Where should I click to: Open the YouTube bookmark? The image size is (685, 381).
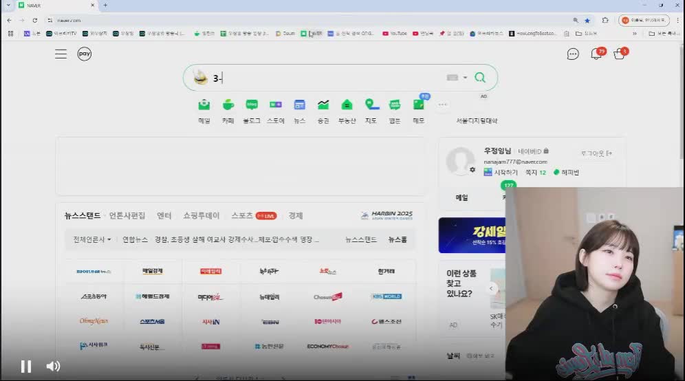pos(395,33)
